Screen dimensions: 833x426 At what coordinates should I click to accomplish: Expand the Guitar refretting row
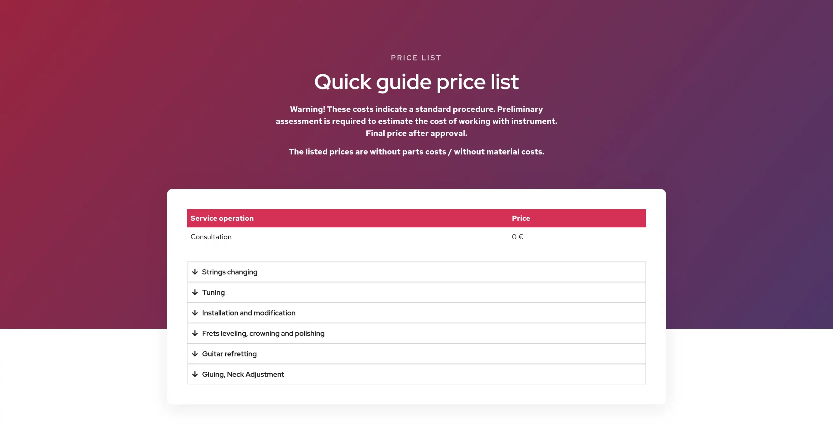coord(229,354)
